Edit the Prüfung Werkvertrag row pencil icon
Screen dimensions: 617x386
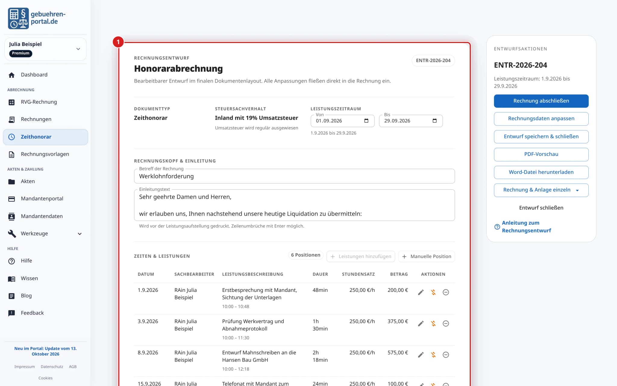[421, 324]
